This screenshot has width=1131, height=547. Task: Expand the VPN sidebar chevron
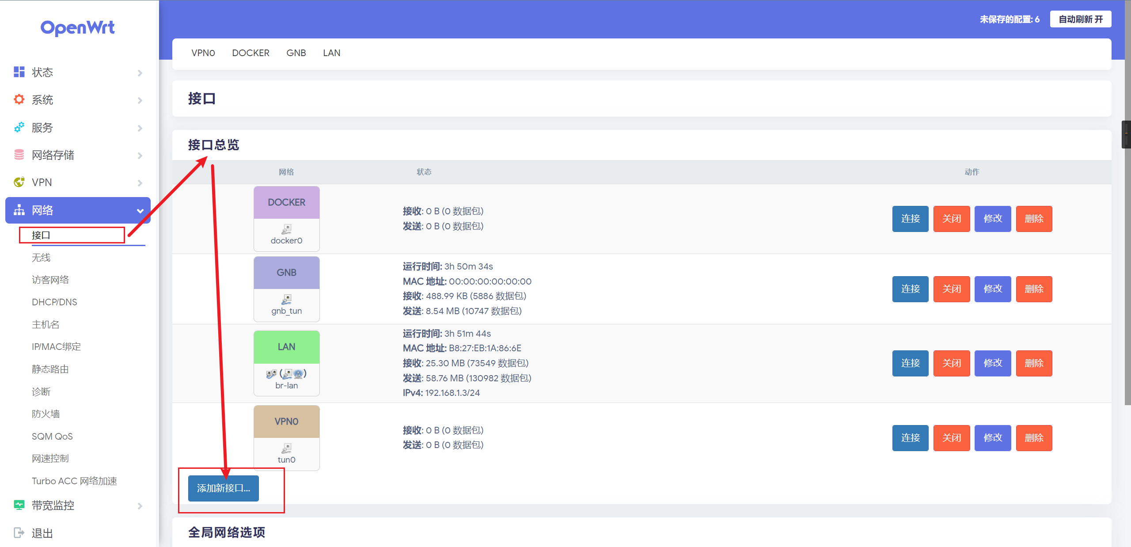pyautogui.click(x=140, y=183)
